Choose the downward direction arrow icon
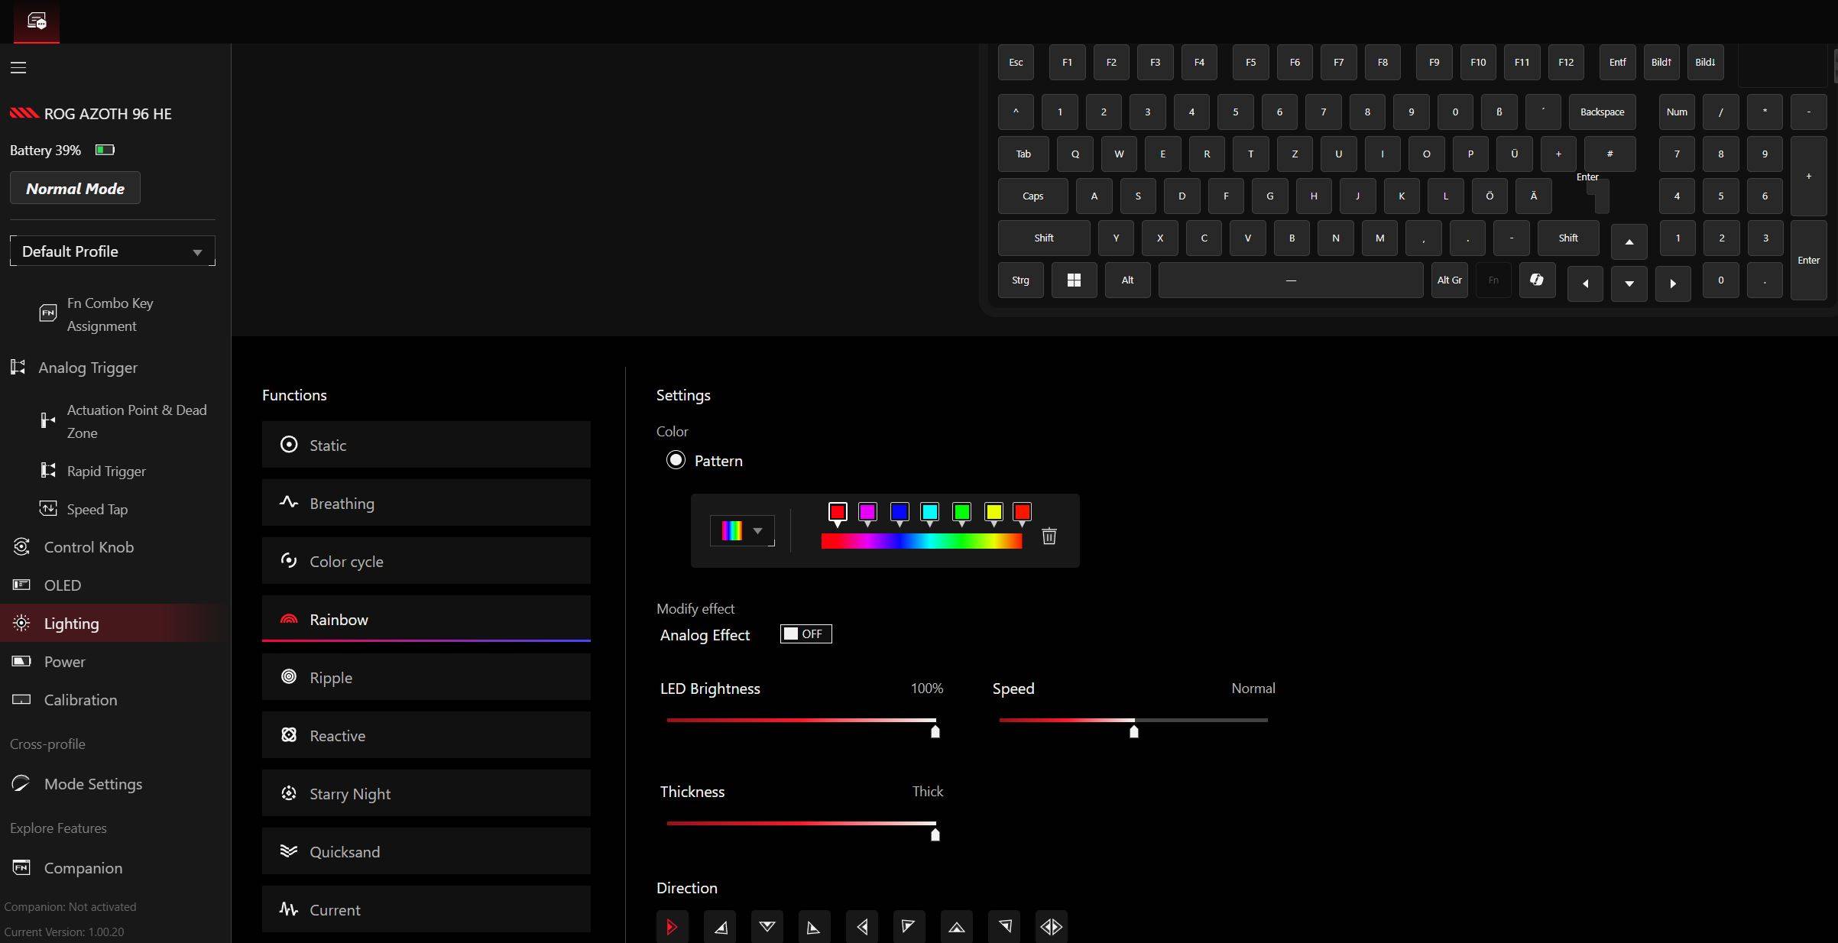Screen dimensions: 1838x943 767,927
